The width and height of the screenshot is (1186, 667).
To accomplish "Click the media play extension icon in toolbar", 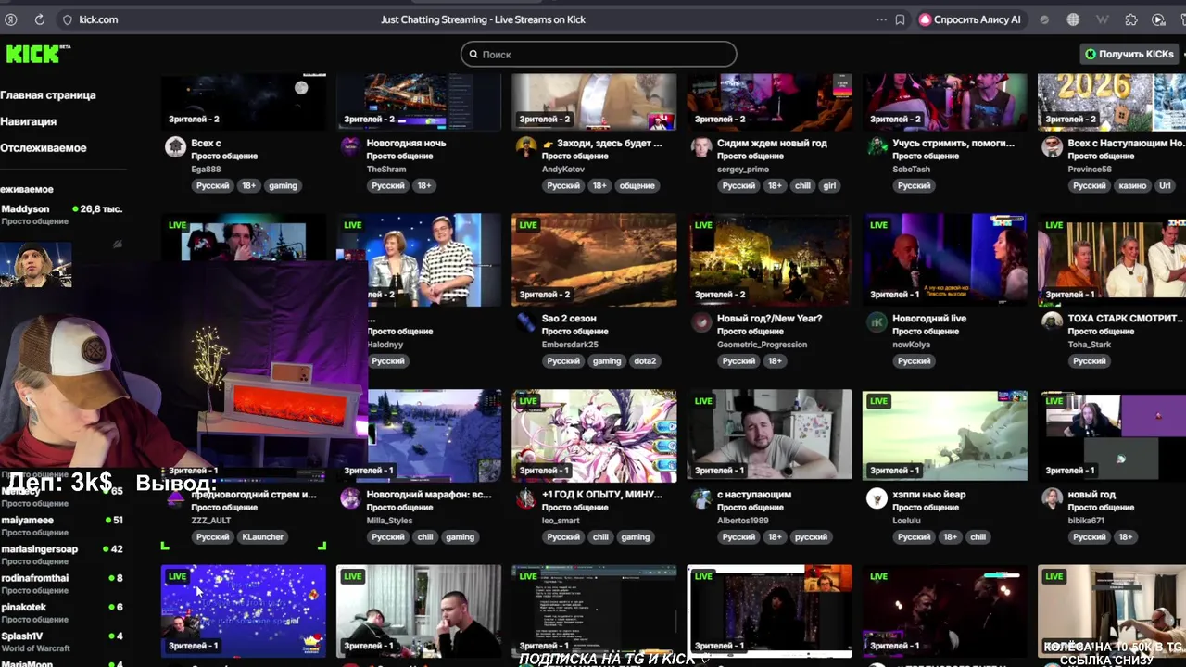I will (x=1158, y=19).
